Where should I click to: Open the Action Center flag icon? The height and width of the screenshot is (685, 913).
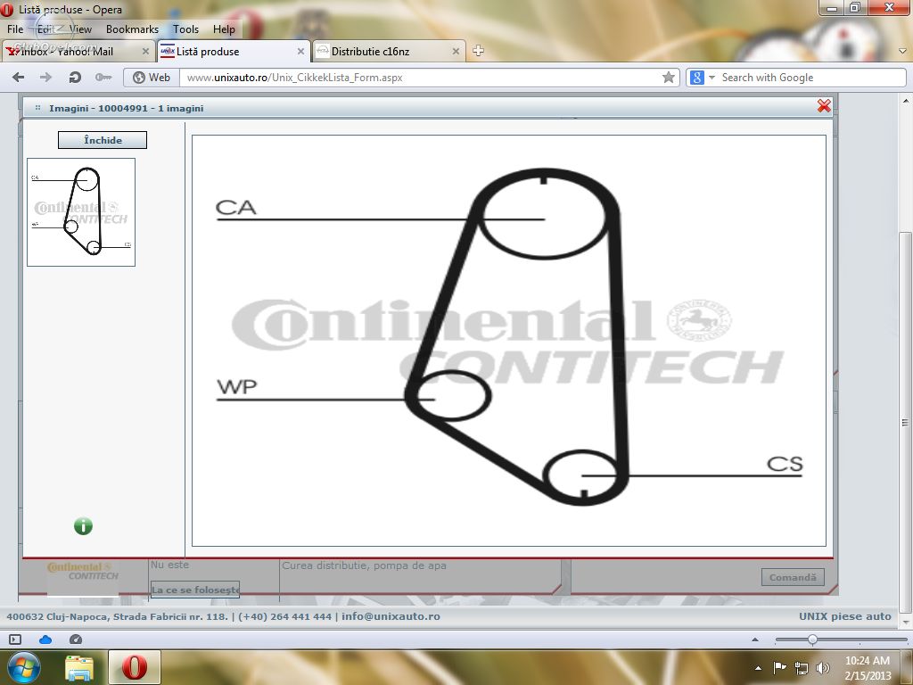(x=779, y=667)
